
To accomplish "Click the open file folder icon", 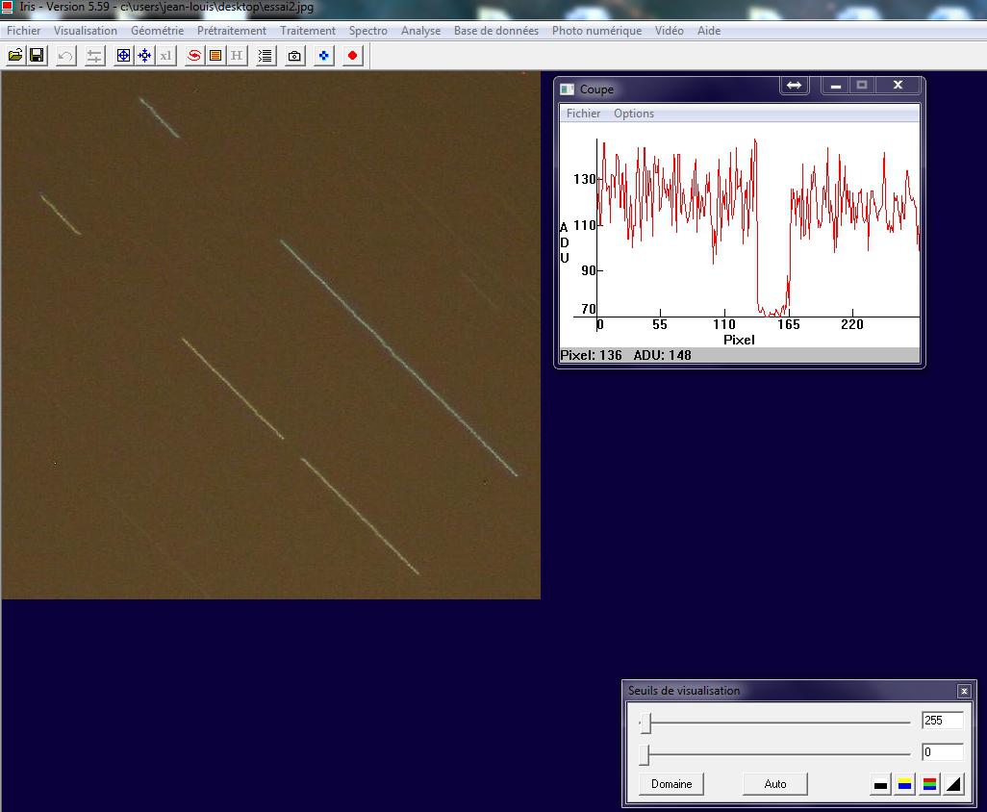I will tap(15, 56).
